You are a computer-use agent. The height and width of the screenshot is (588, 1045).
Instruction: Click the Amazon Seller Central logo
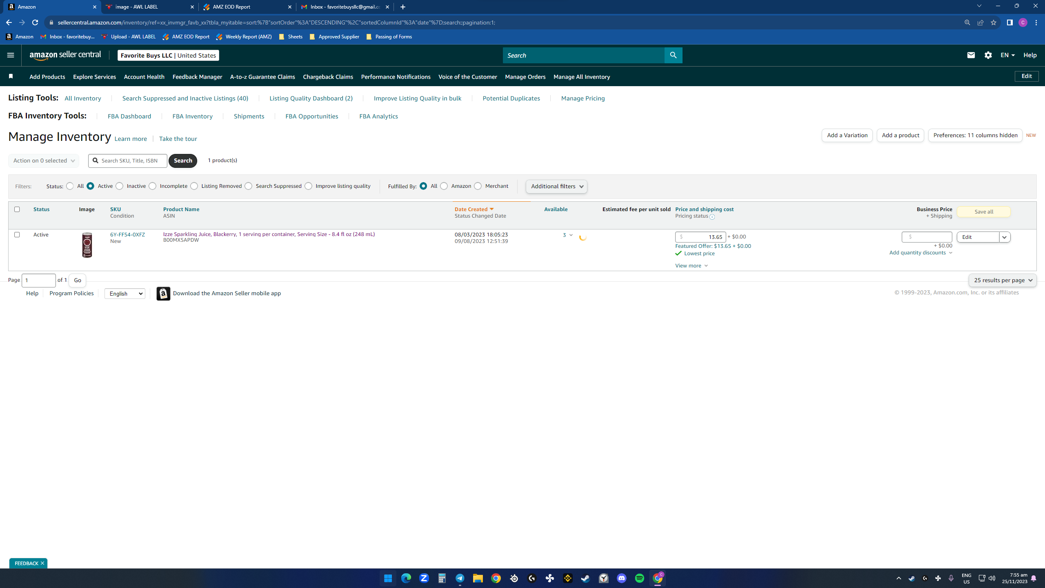click(x=65, y=55)
